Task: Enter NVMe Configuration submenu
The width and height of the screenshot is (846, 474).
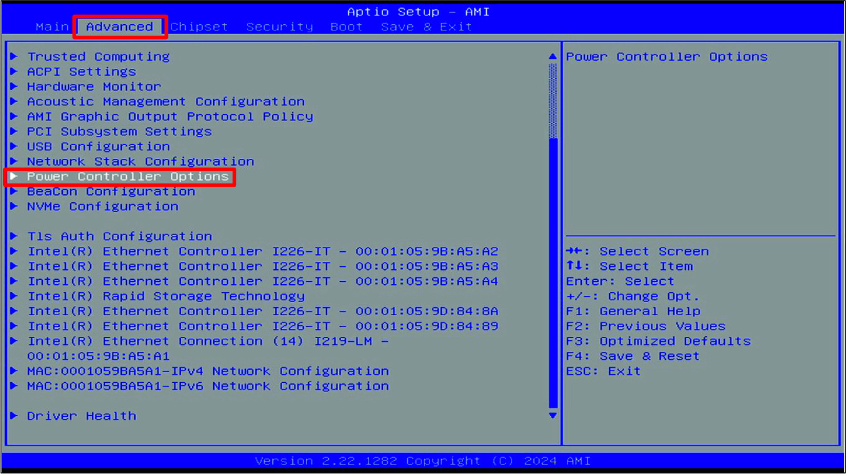Action: pyautogui.click(x=102, y=206)
